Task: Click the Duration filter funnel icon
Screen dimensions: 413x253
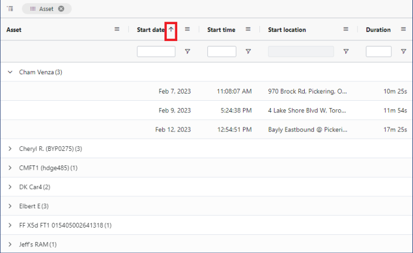Action: (403, 52)
